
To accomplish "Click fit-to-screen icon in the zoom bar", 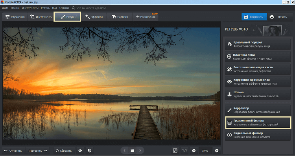I will 175,151.
